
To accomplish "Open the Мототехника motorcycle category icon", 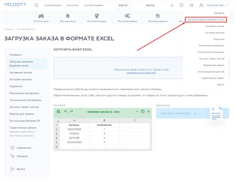I will point(41,16).
